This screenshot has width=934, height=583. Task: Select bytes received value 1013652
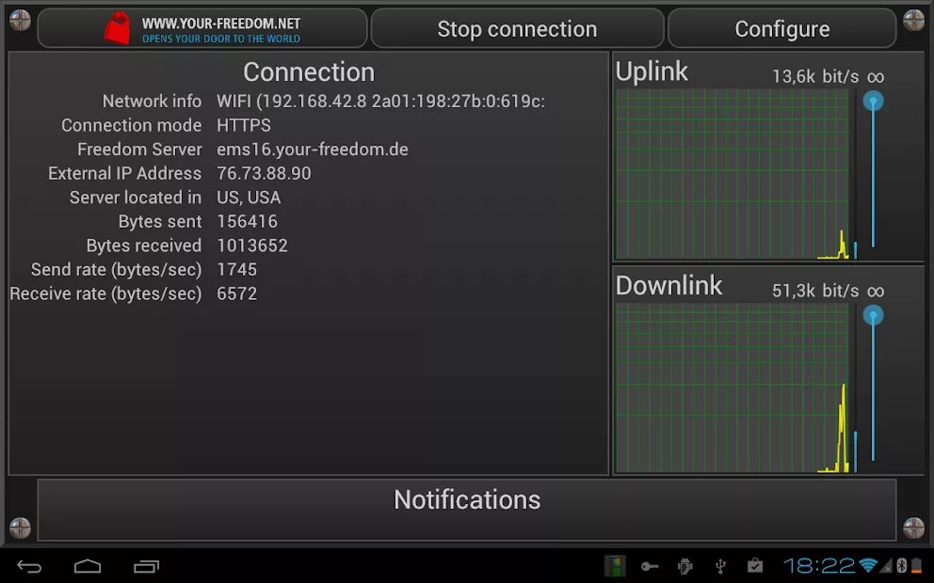252,245
